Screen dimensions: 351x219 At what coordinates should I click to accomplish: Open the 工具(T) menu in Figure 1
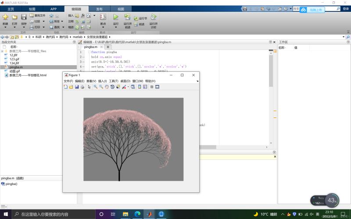pyautogui.click(x=113, y=81)
